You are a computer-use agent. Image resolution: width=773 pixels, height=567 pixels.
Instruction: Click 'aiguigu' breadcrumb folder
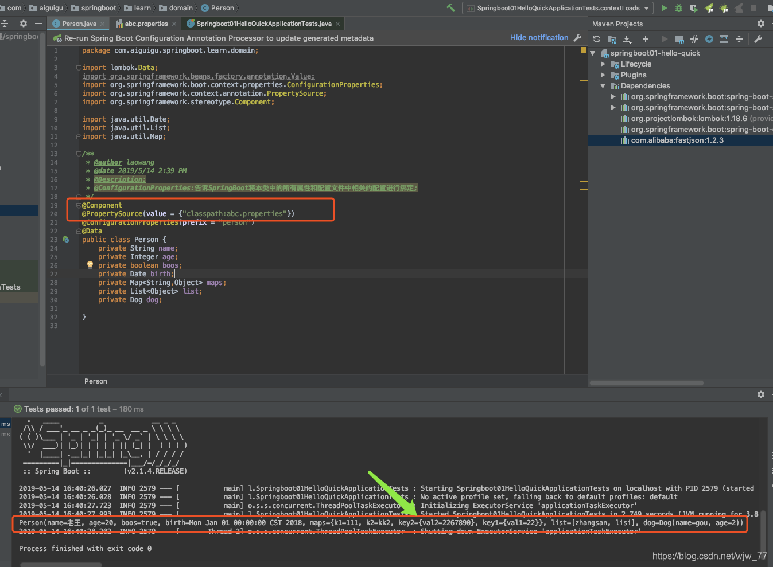tap(46, 8)
